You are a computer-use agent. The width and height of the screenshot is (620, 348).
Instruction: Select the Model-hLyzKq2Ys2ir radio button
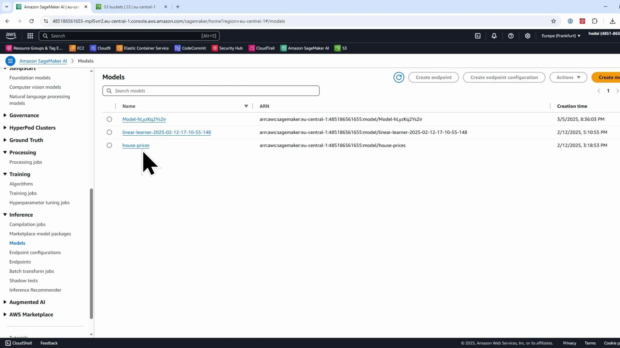(x=109, y=119)
